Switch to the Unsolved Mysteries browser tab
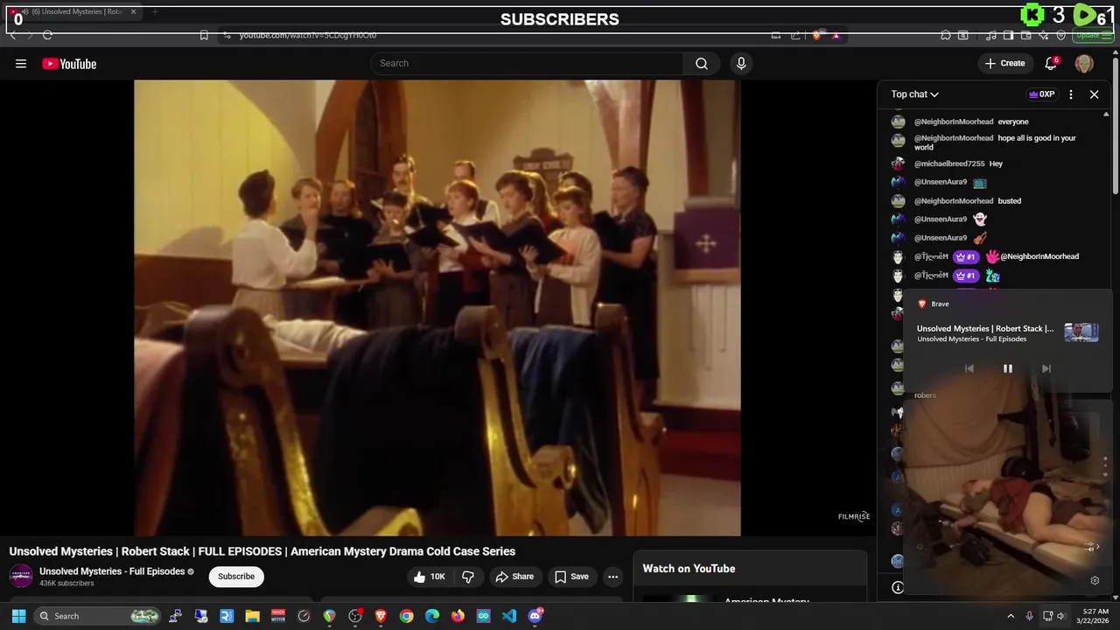The image size is (1120, 630). [73, 11]
